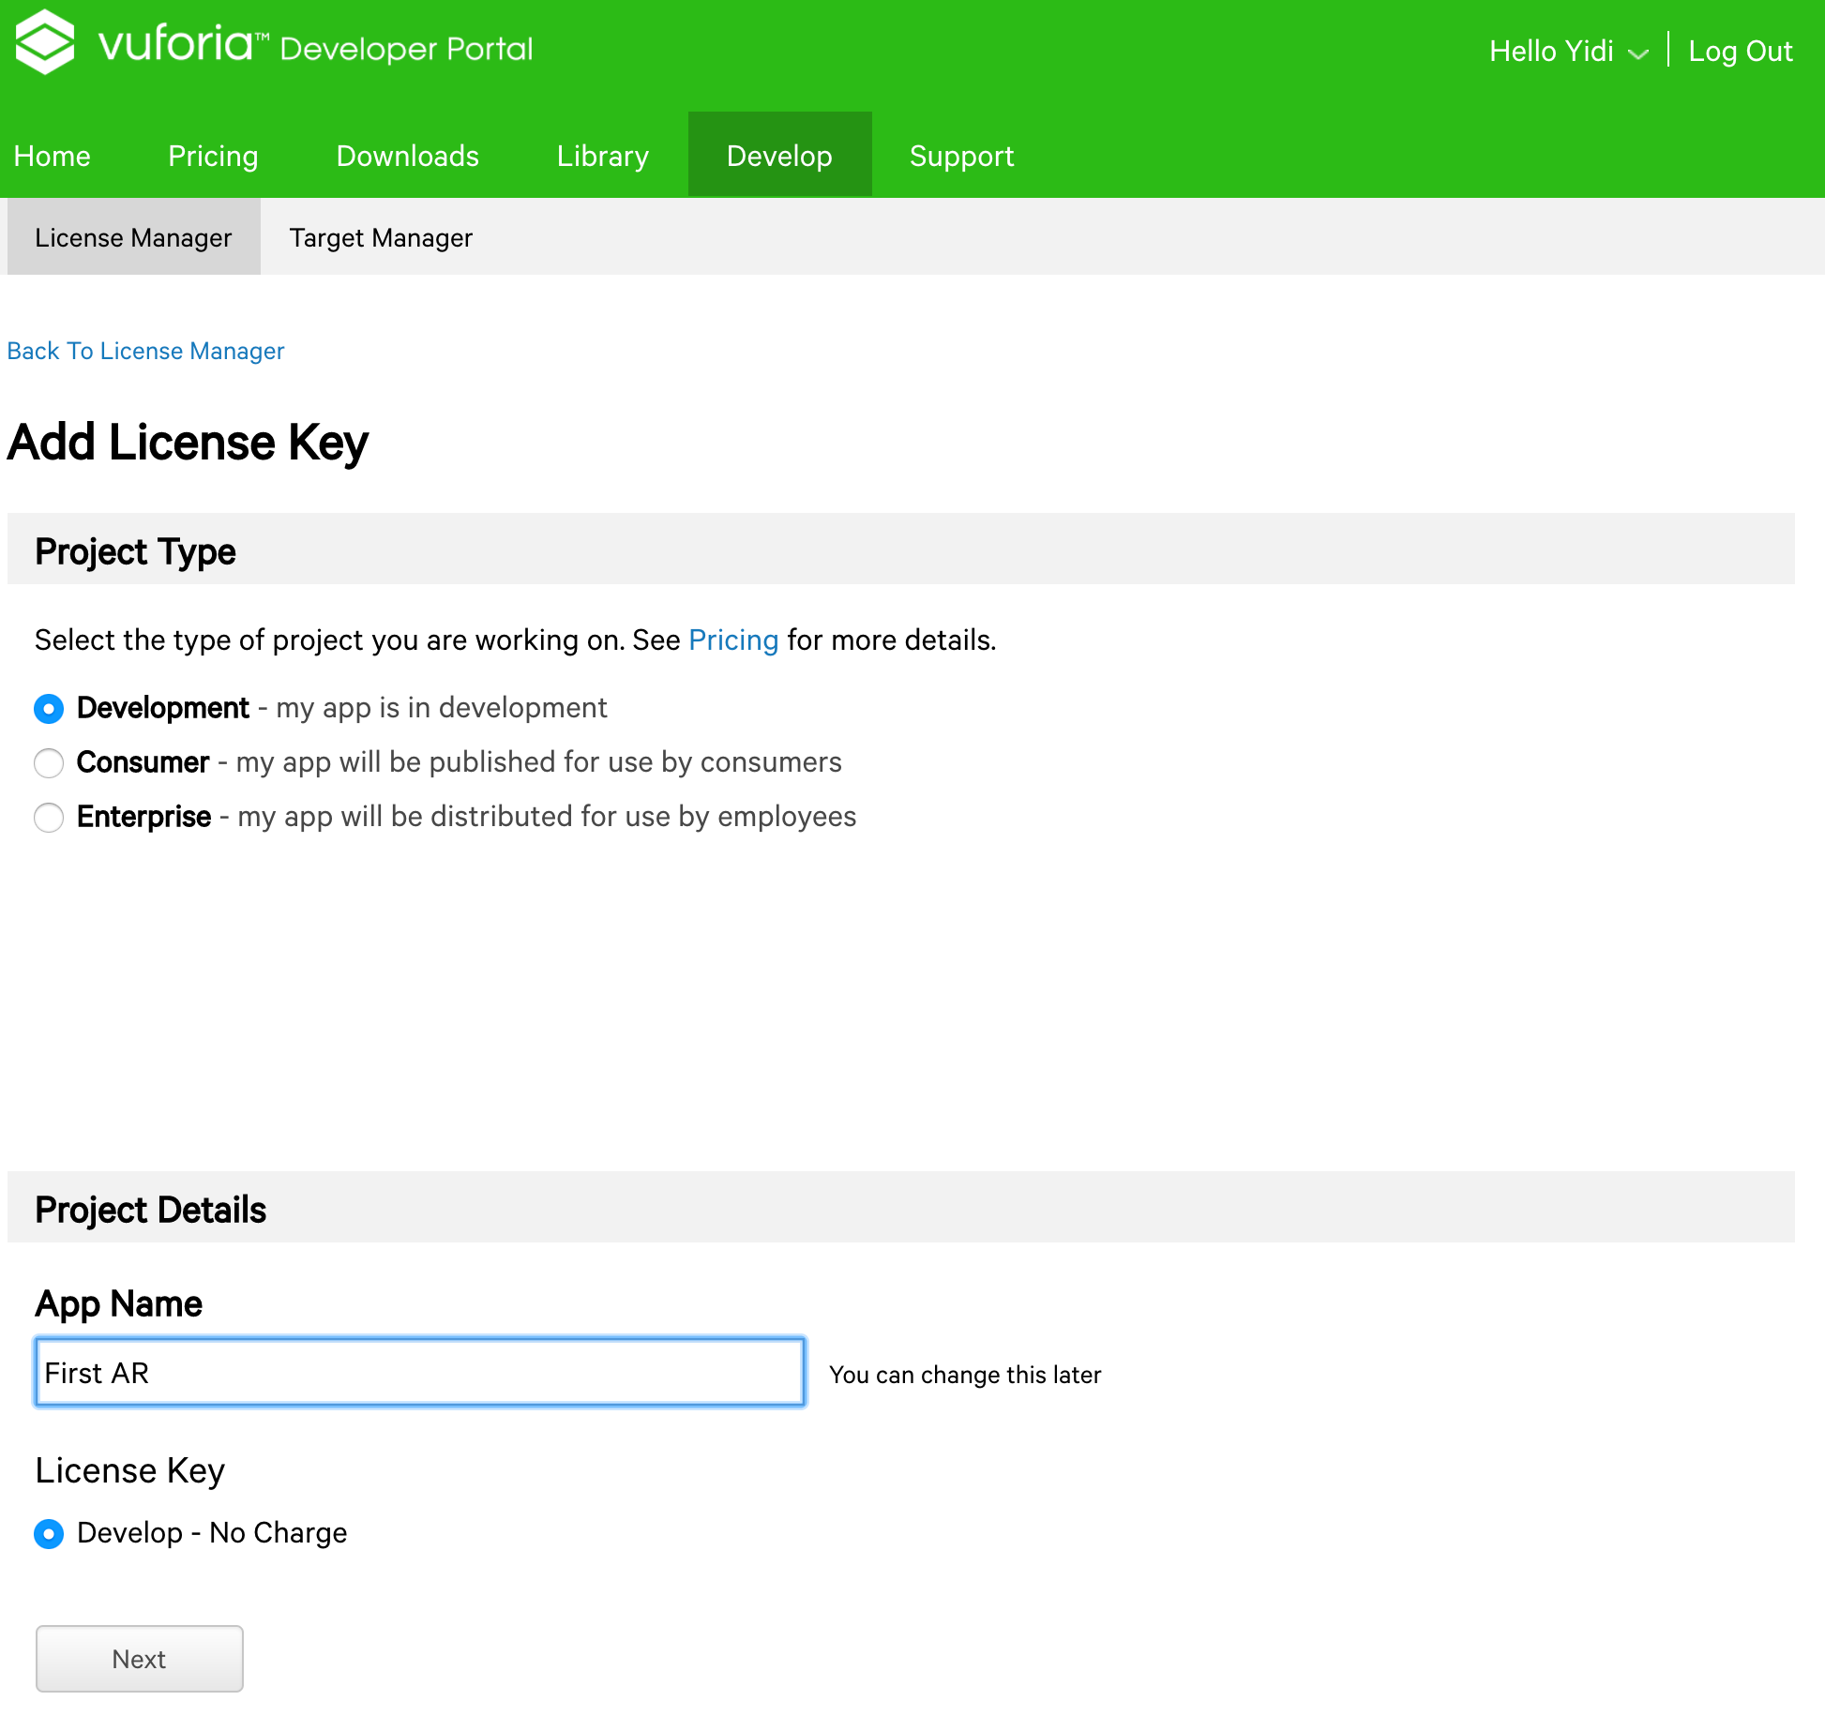Focus the App Name text field
Screen dimensions: 1825x1716
click(x=419, y=1373)
